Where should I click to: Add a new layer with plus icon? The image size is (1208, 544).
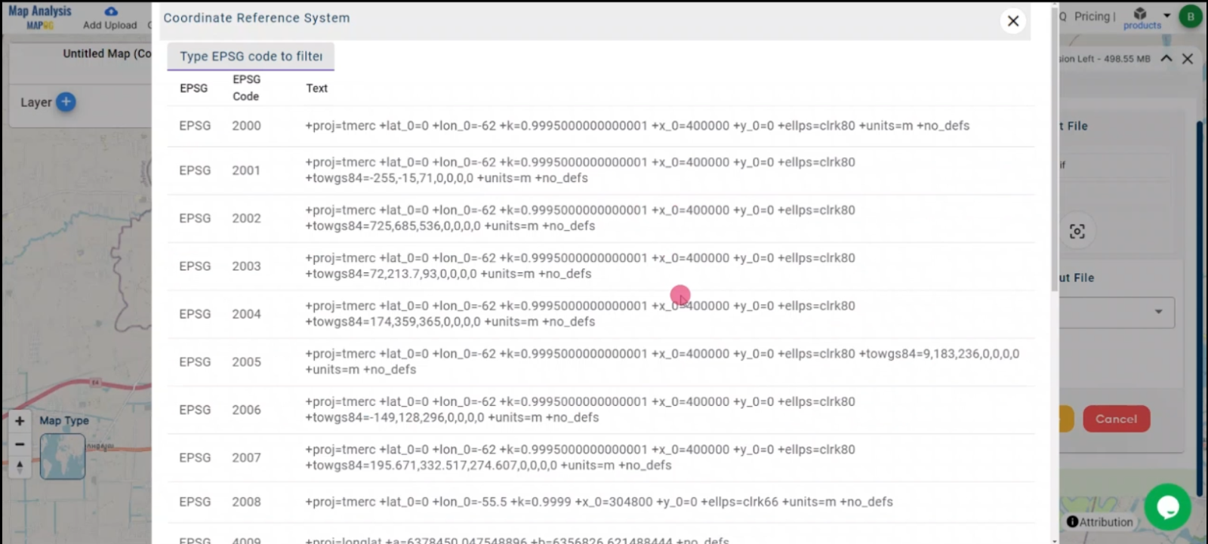[66, 101]
